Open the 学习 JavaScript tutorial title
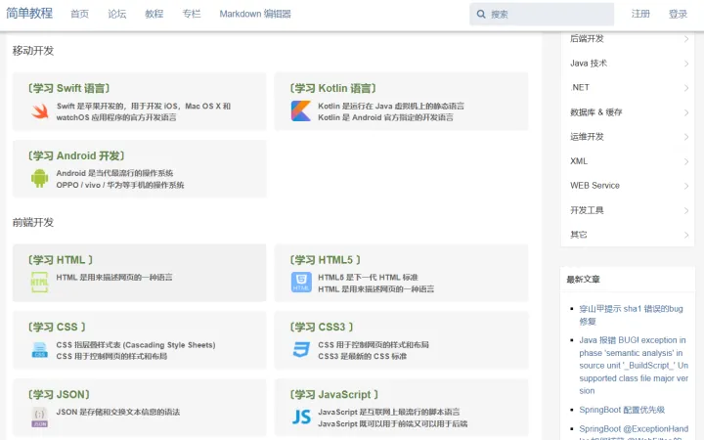This screenshot has width=704, height=440. [x=334, y=395]
